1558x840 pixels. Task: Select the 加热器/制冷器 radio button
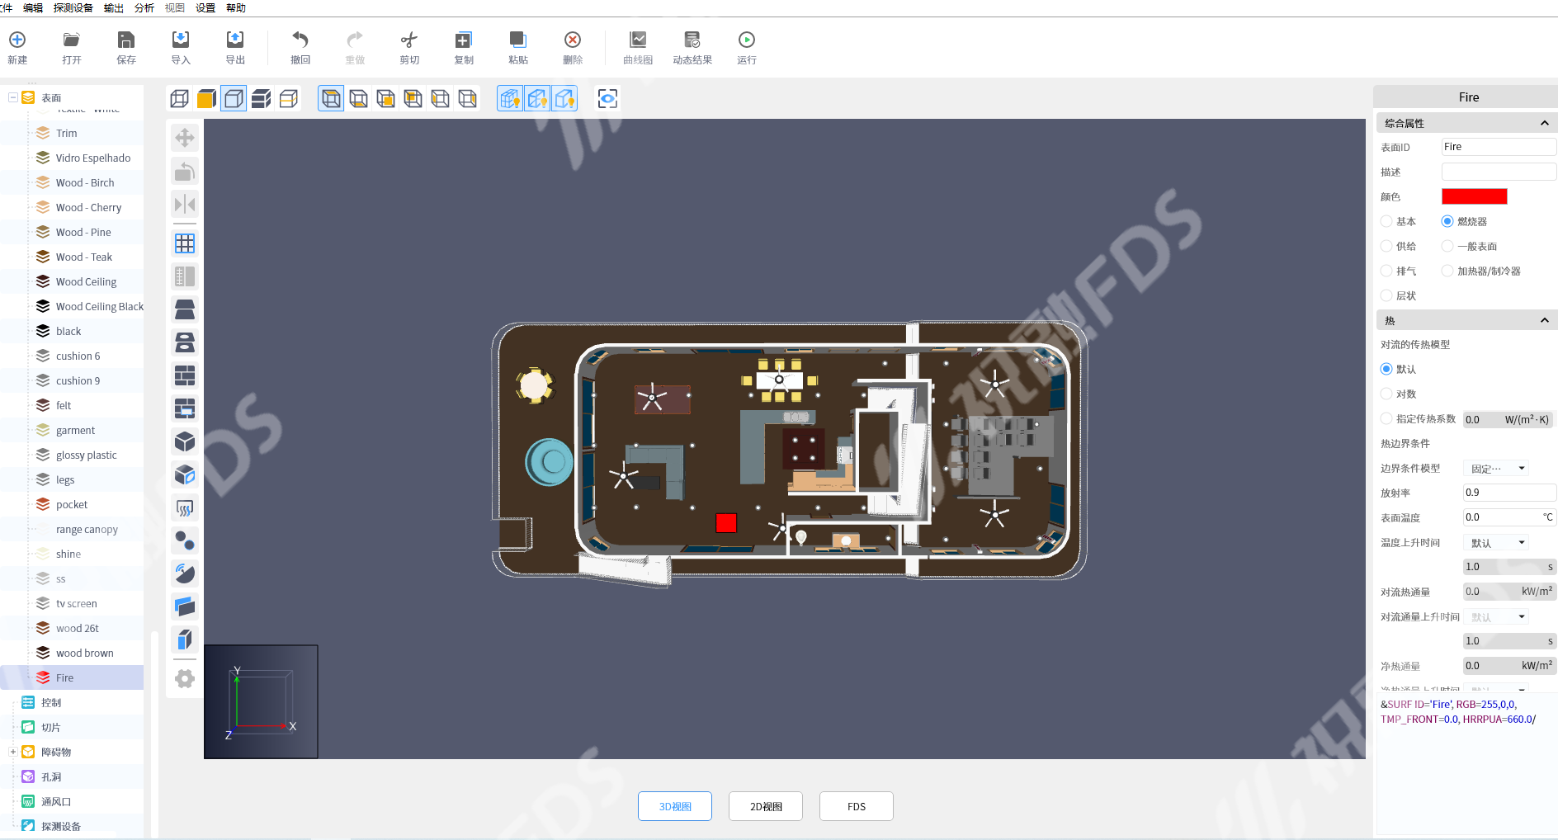pyautogui.click(x=1447, y=271)
